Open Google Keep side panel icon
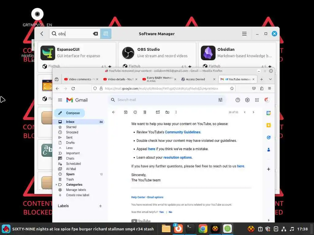The height and width of the screenshot is (235, 314). pyautogui.click(x=269, y=125)
